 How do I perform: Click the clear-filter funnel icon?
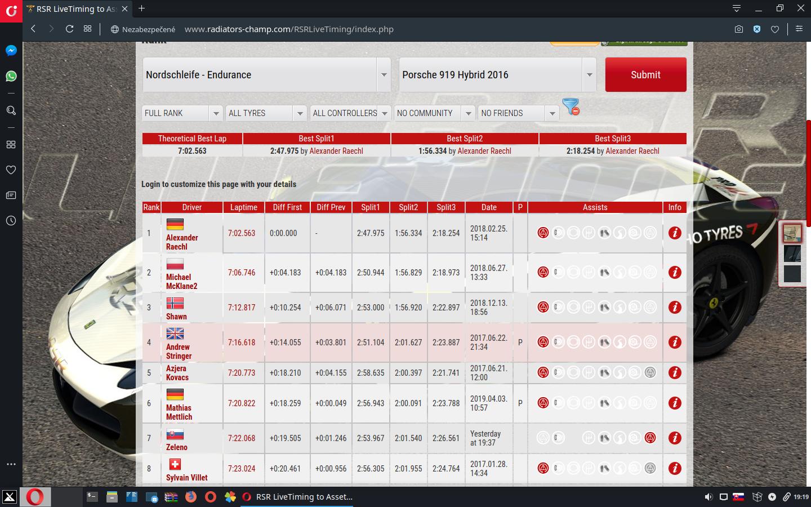[x=571, y=106]
